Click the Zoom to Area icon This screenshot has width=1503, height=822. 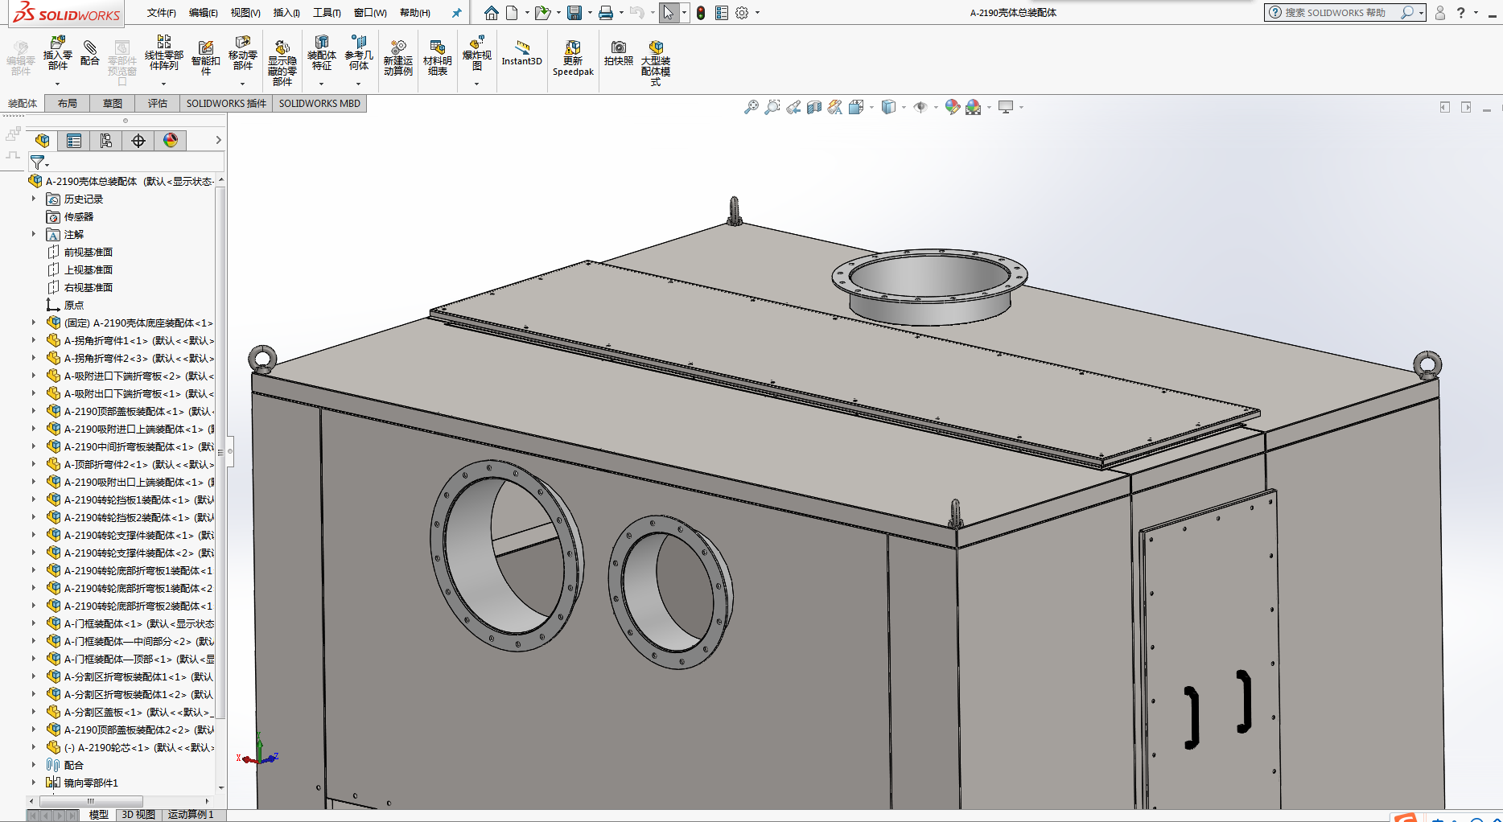pos(772,107)
